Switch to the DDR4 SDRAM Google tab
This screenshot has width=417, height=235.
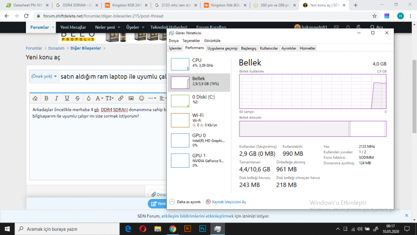(77, 5)
